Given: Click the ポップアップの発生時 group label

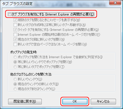Looking at the screenshot, I should (x=24, y=52).
